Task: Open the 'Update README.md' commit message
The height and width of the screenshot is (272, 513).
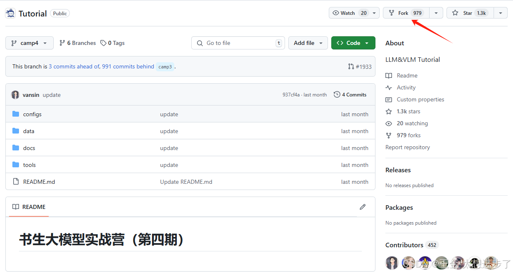Action: point(186,182)
